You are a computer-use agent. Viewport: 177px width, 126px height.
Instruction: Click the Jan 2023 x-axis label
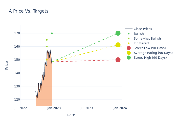point(54,108)
